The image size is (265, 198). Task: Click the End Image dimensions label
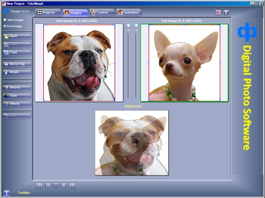tap(181, 21)
